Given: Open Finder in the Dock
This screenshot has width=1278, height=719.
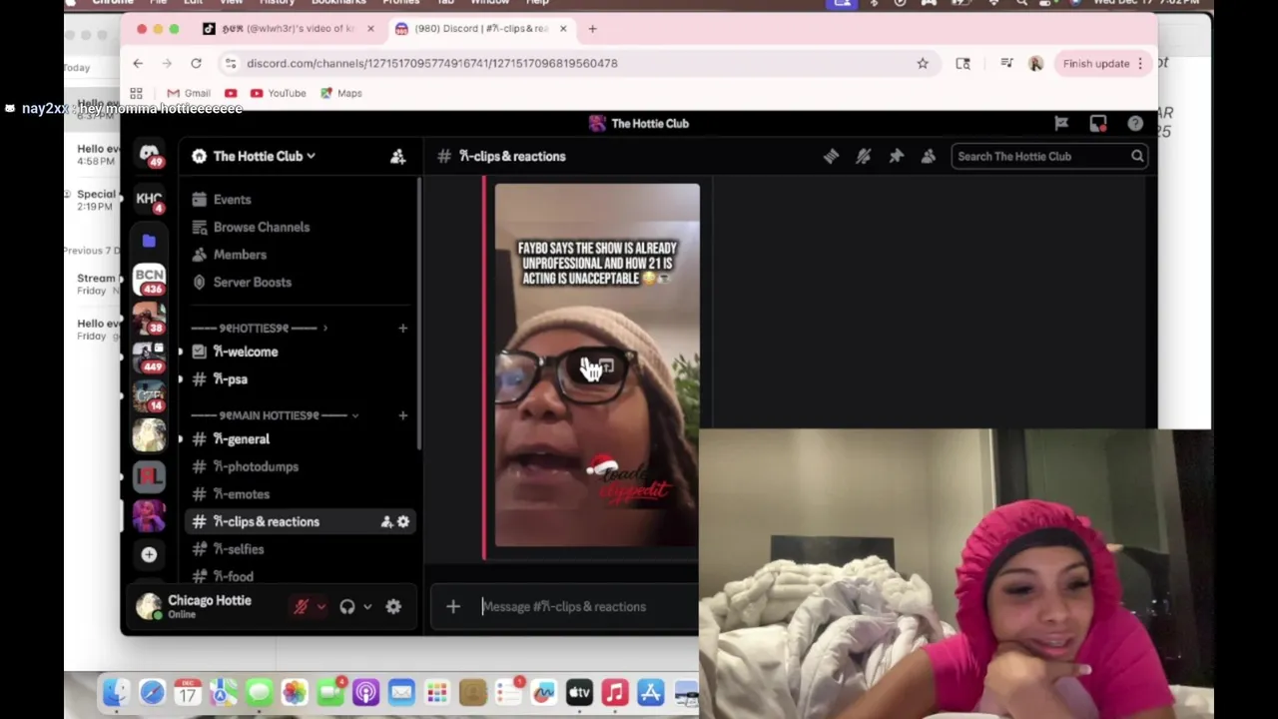Looking at the screenshot, I should click(116, 692).
